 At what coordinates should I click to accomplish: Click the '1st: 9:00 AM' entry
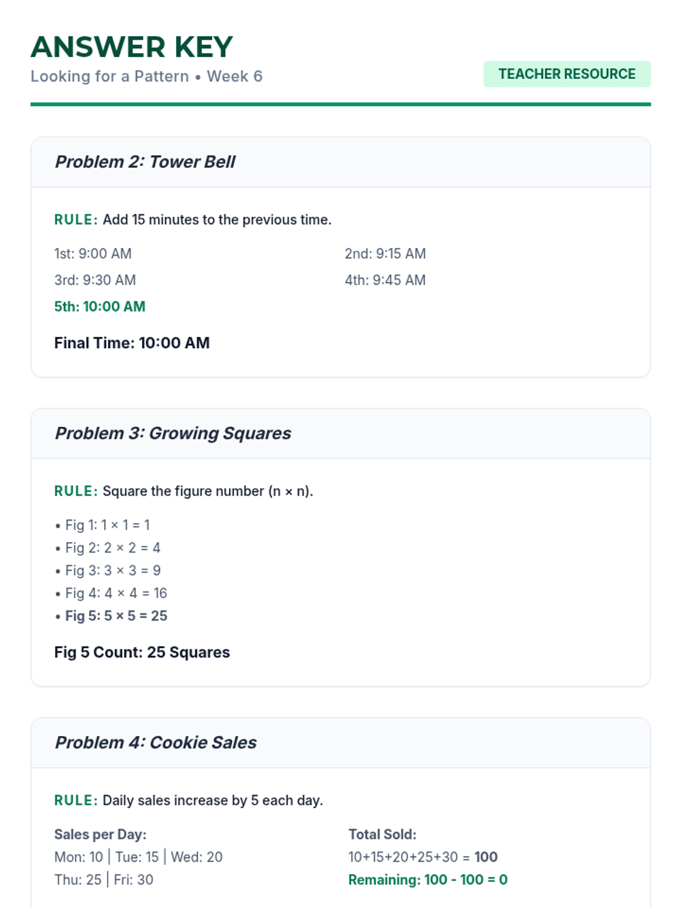[93, 254]
